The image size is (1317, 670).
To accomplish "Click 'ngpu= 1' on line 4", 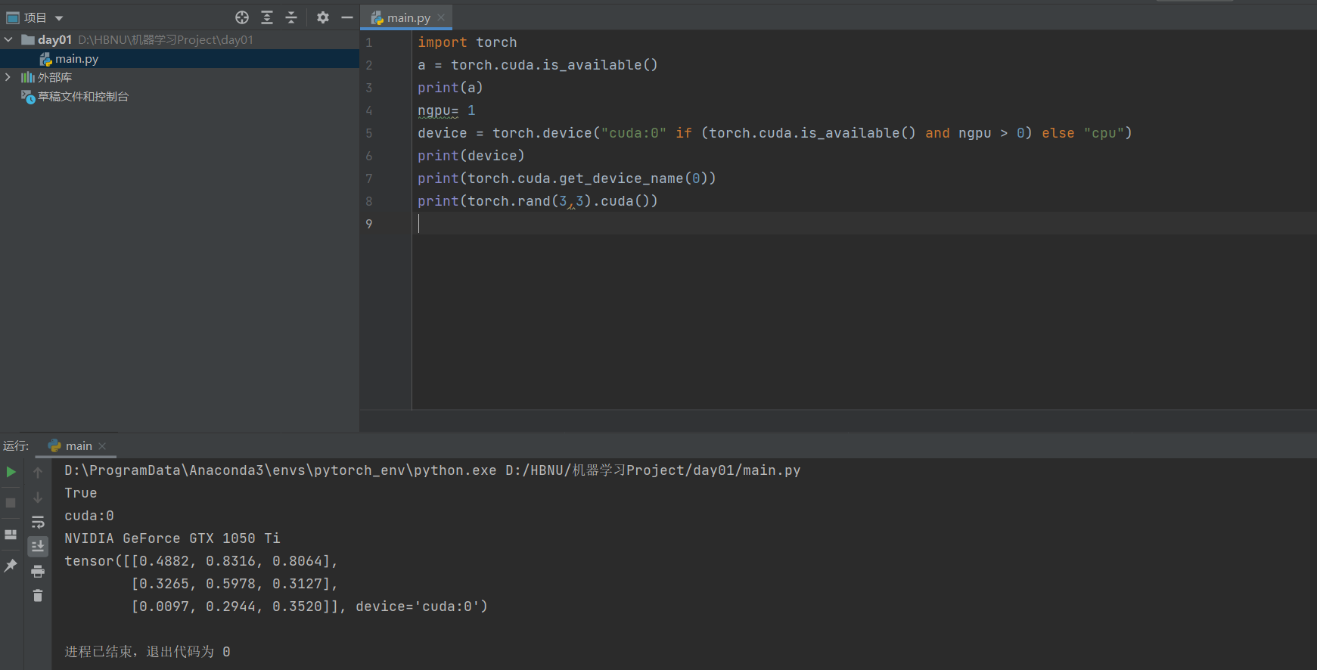I will click(x=446, y=110).
